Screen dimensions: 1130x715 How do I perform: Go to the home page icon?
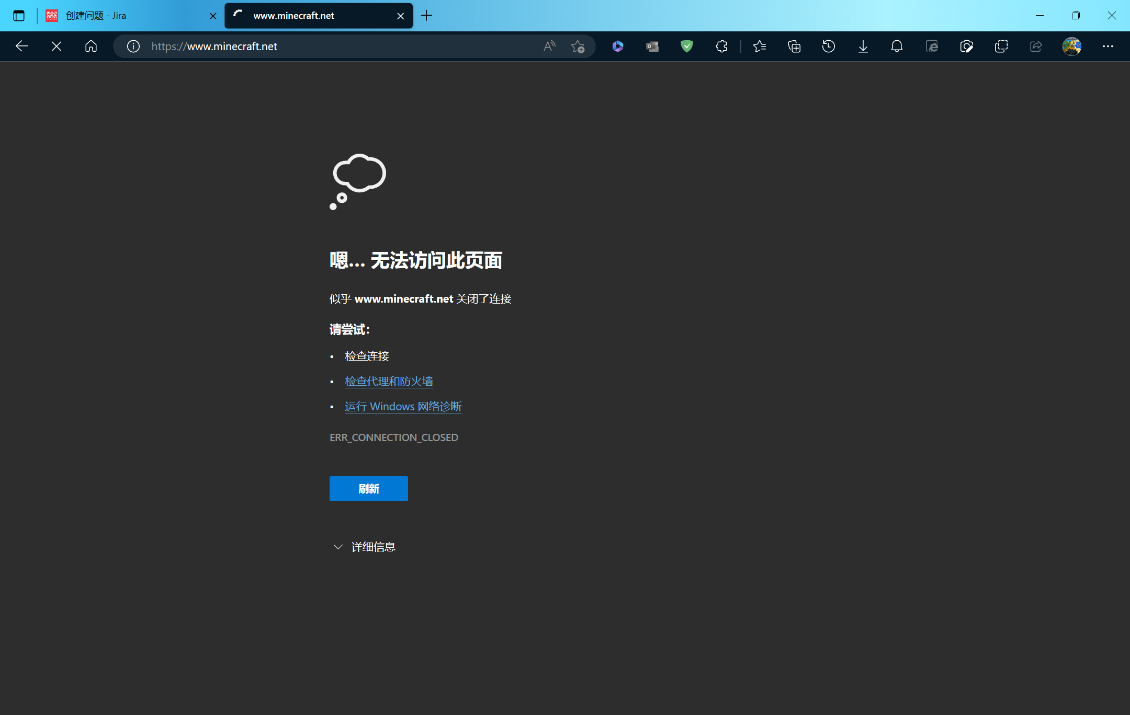(91, 47)
